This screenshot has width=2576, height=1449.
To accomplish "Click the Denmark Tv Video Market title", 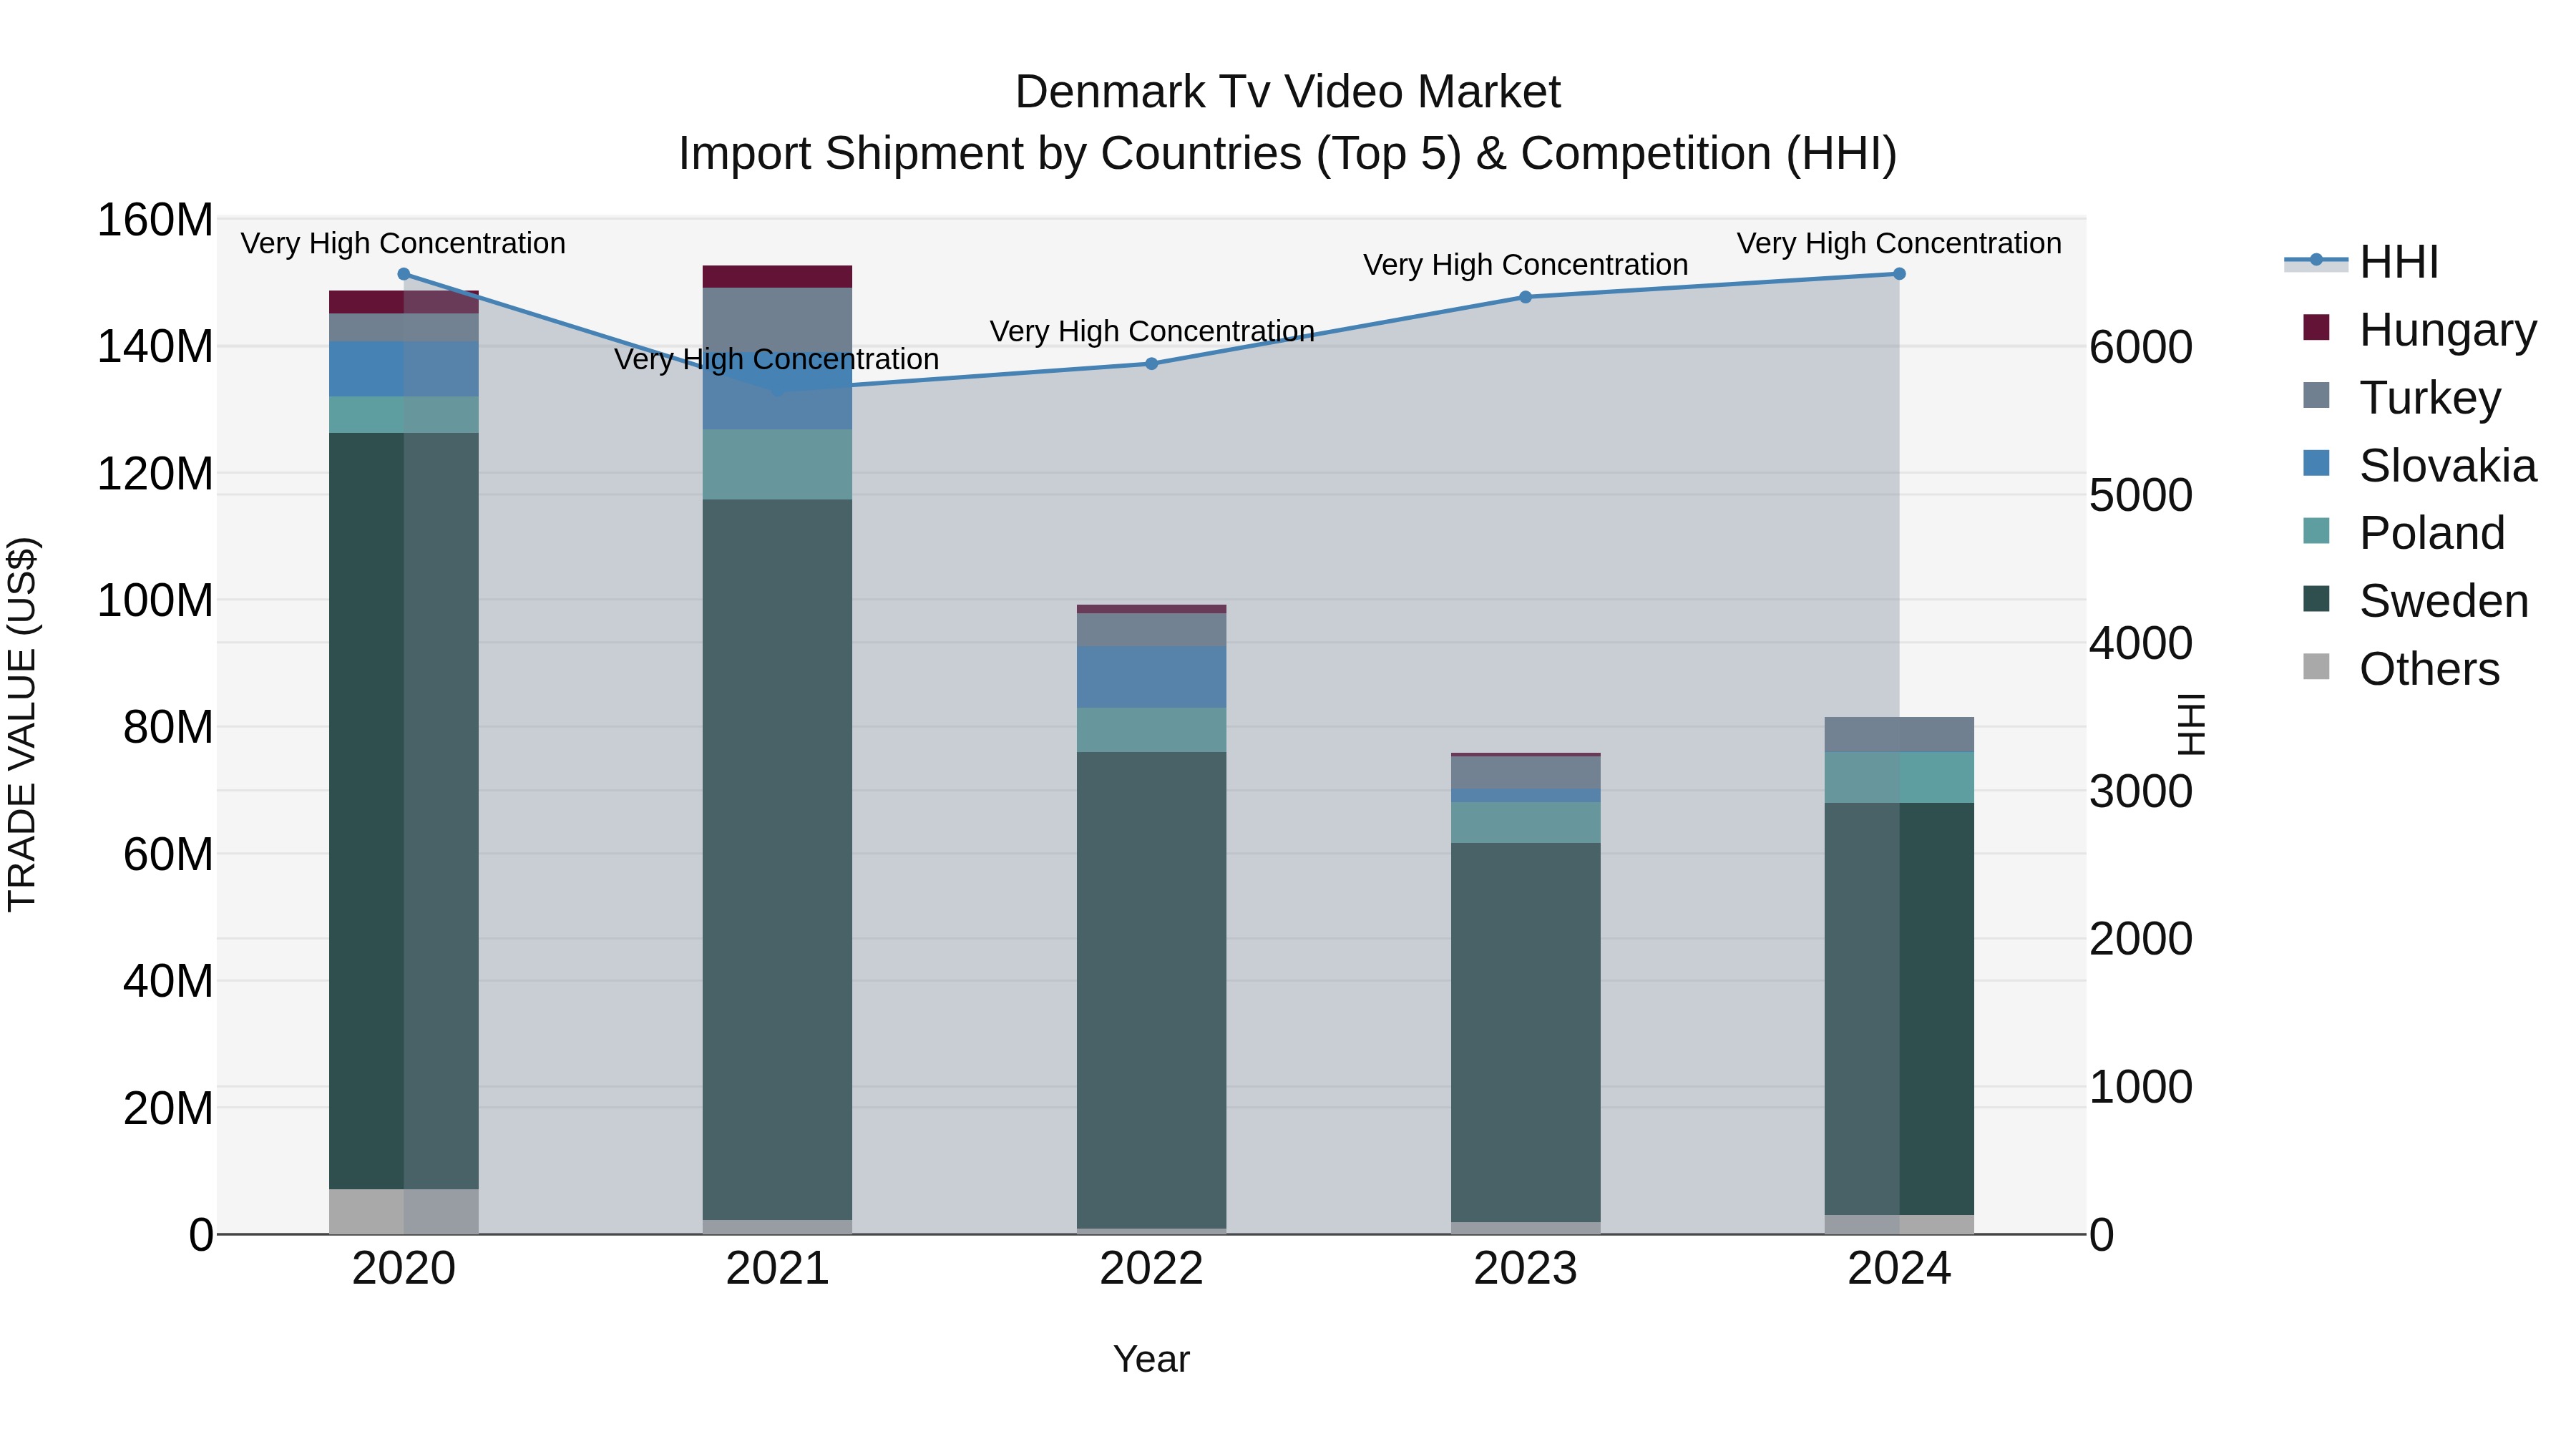I will pyautogui.click(x=1288, y=92).
